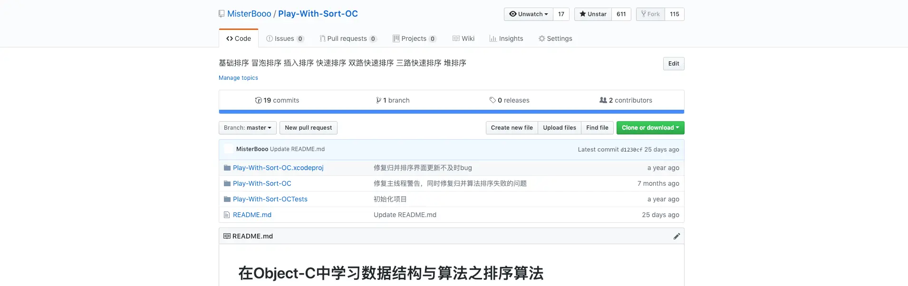
Task: Click the README.md header book icon
Action: tap(227, 236)
